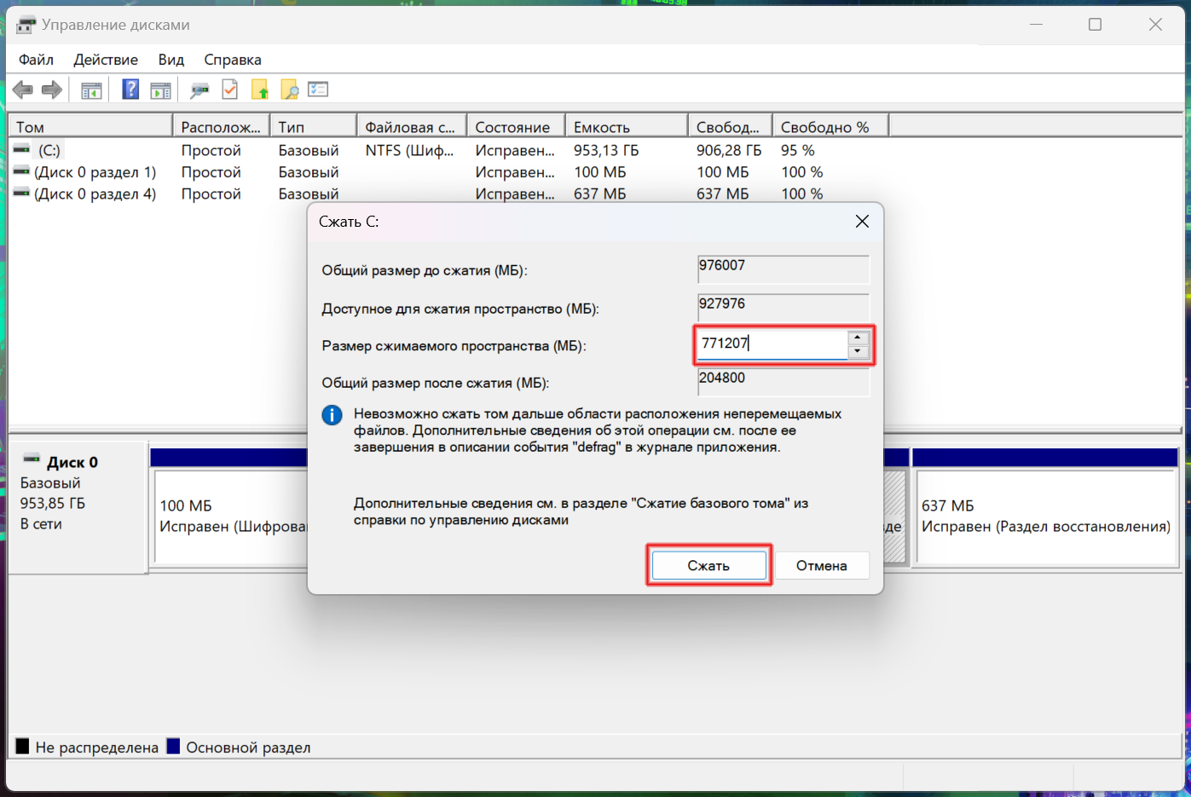Screen dimensions: 1191x797
Task: Sort by the Свободно % column header
Action: [830, 126]
